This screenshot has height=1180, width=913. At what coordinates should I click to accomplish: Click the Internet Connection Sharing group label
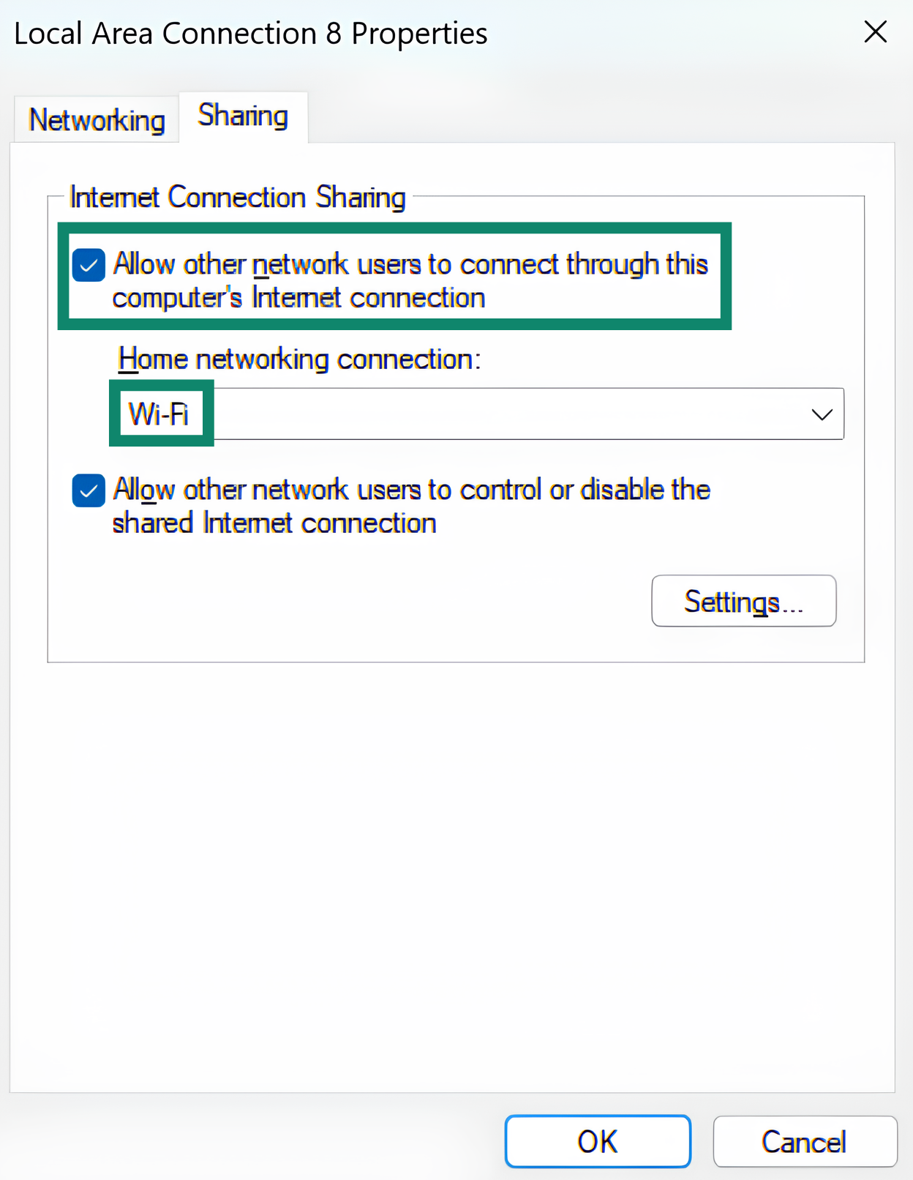[x=238, y=197]
